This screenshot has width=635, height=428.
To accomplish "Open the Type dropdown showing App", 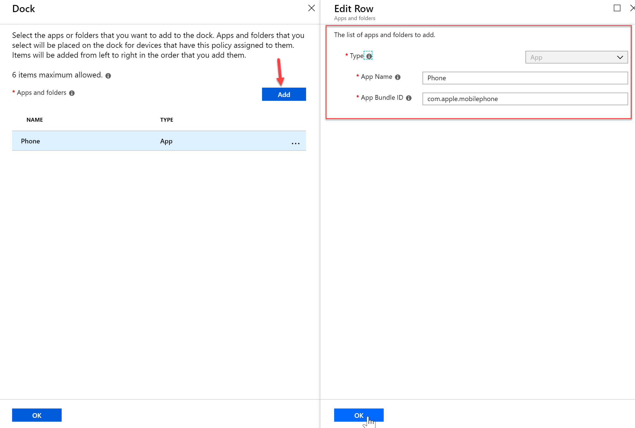I will (576, 57).
